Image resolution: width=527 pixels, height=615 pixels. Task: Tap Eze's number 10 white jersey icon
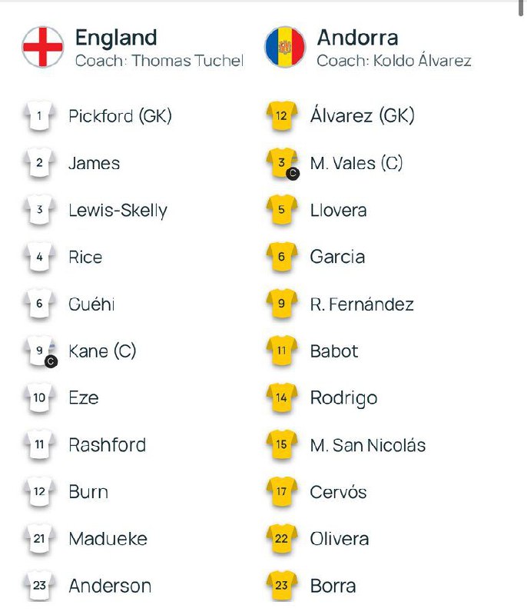pyautogui.click(x=39, y=397)
